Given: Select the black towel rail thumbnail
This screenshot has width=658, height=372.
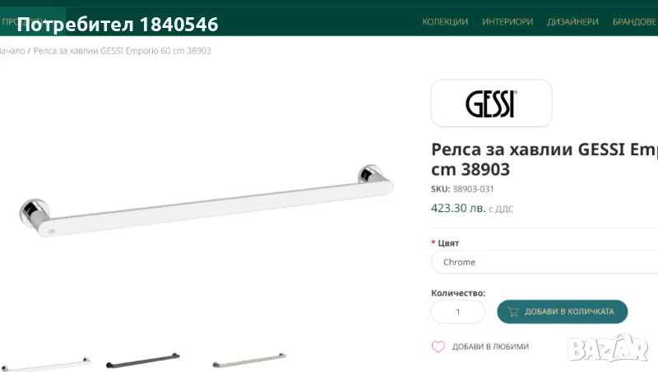Looking at the screenshot, I should pos(142,361).
